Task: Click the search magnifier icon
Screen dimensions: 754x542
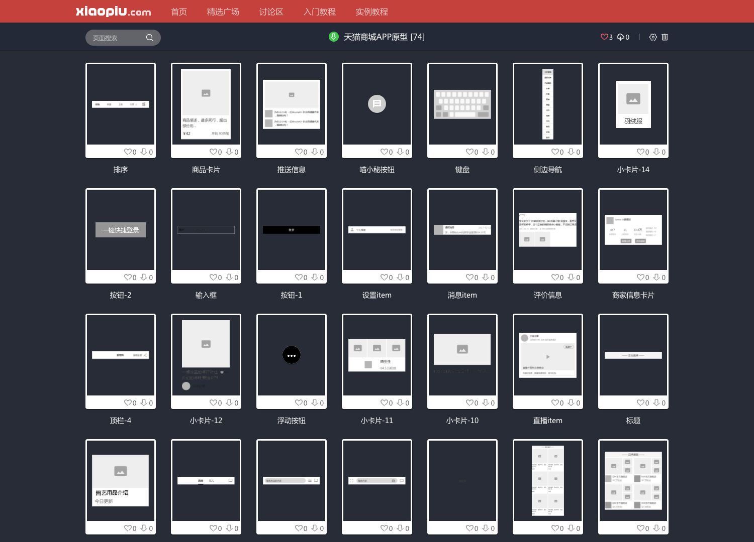Action: [x=150, y=38]
